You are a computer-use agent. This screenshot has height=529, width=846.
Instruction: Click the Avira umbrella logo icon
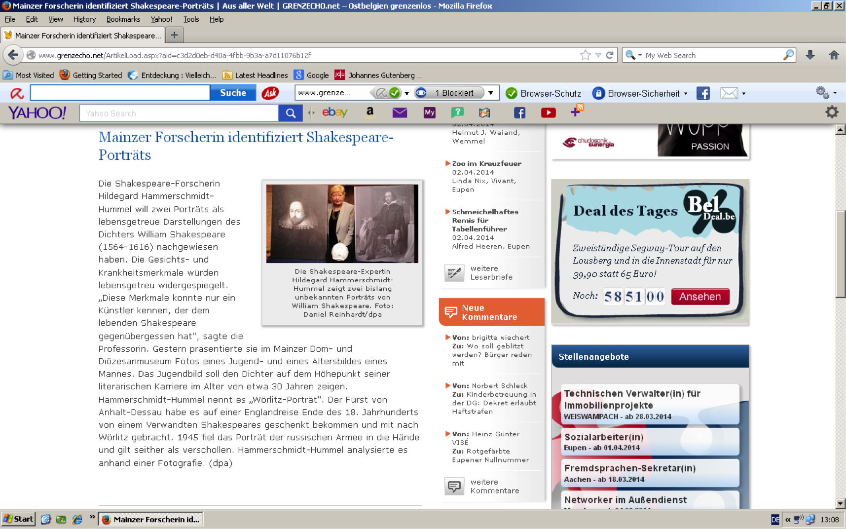click(17, 93)
